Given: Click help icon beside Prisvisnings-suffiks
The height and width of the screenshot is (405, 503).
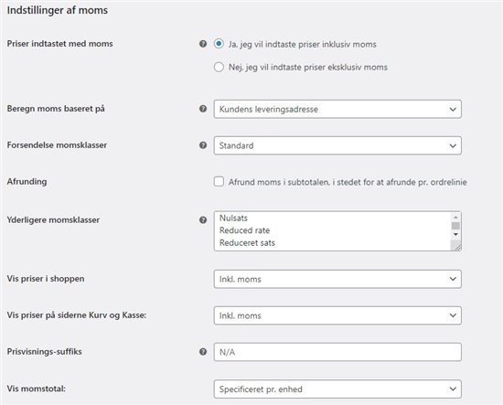Looking at the screenshot, I should tap(203, 352).
